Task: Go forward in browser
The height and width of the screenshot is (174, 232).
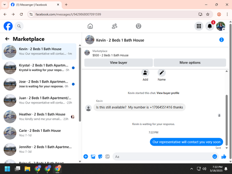Action: (x=13, y=14)
